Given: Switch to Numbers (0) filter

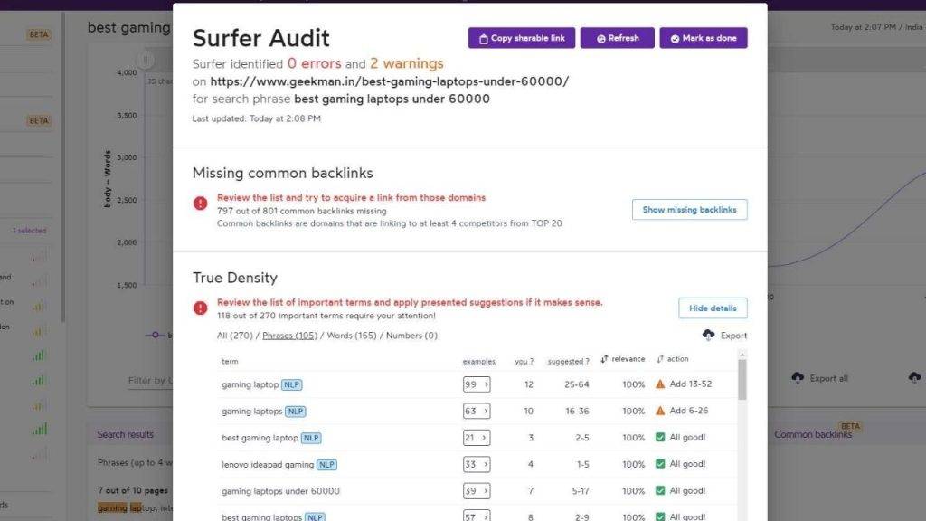Looking at the screenshot, I should 411,336.
